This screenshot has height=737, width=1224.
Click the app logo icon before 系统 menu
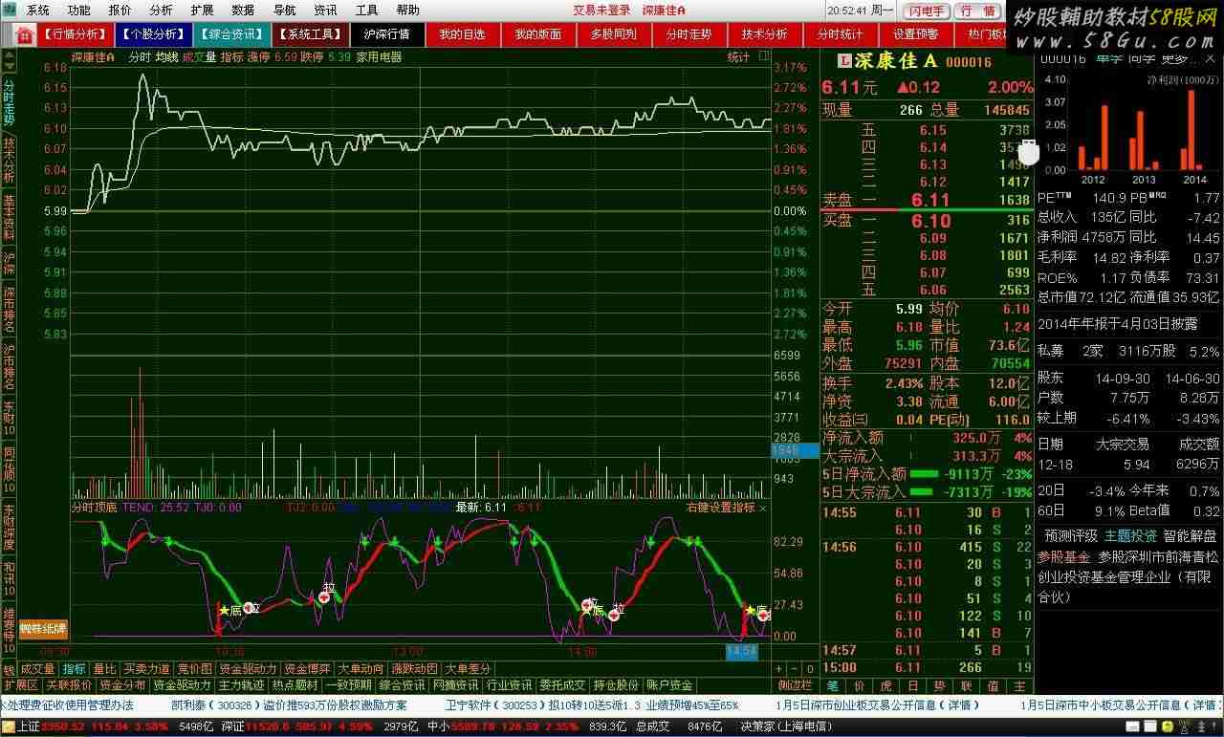click(x=10, y=11)
